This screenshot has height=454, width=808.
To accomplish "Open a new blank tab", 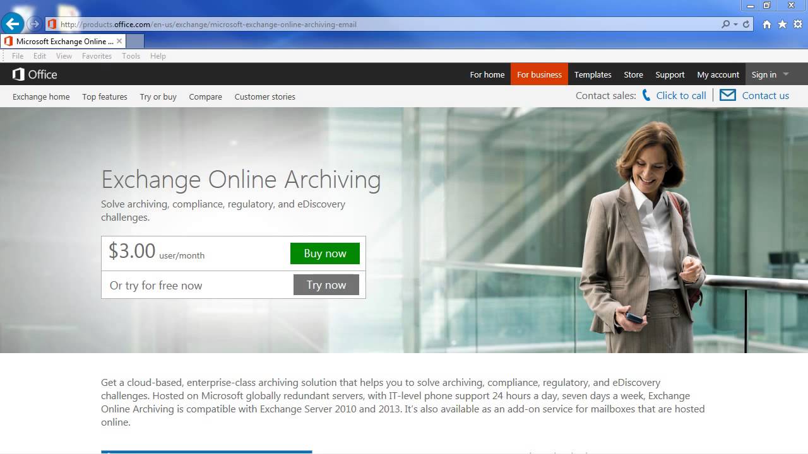I will click(x=135, y=41).
